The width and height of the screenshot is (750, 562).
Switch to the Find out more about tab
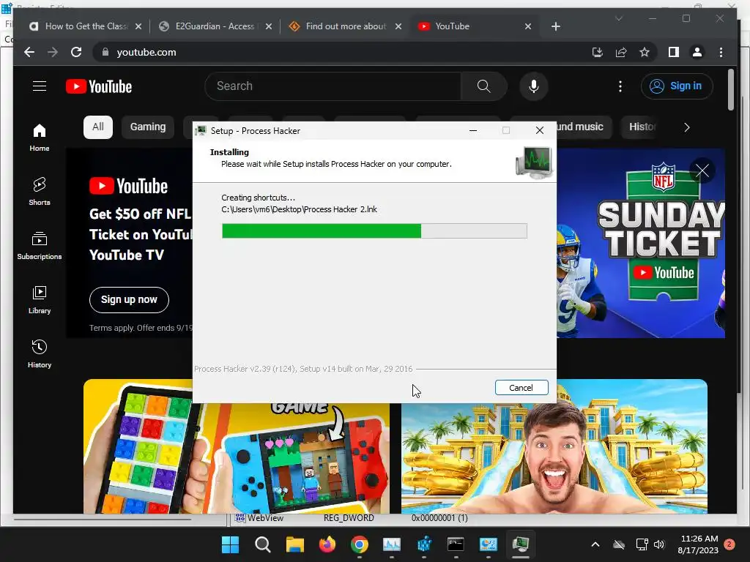346,26
